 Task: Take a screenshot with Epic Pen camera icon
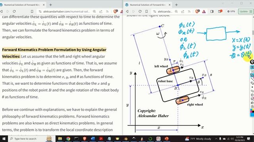252,103
